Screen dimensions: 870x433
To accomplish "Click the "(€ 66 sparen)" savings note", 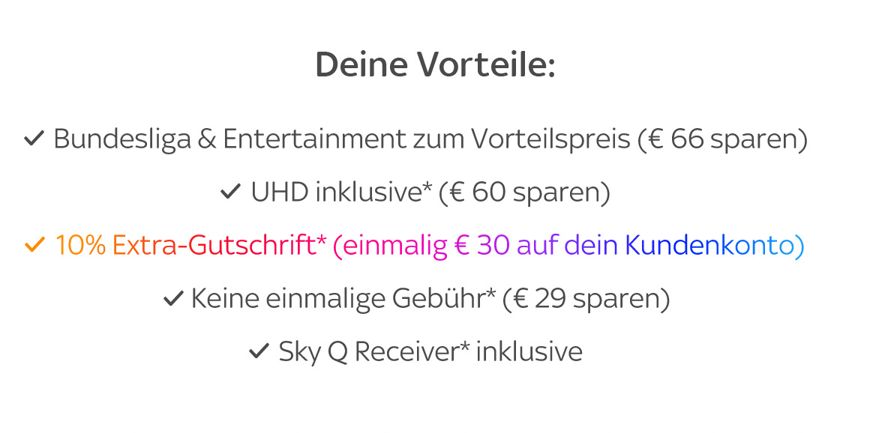I will (x=722, y=139).
